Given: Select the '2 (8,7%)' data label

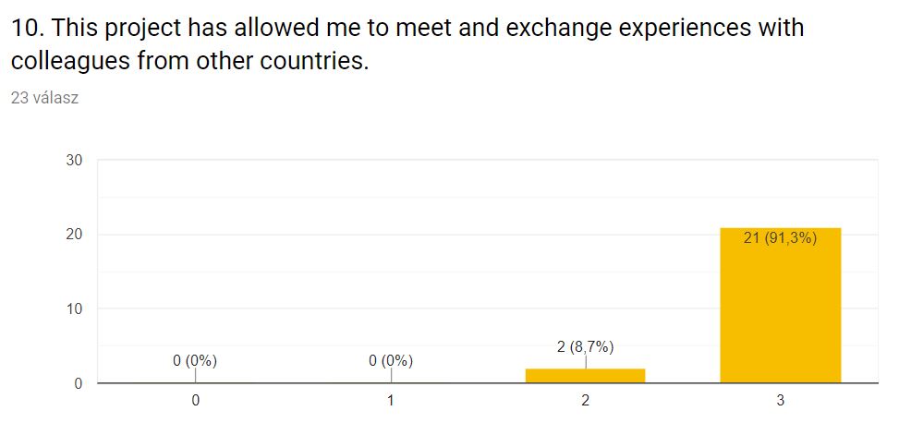Looking at the screenshot, I should pyautogui.click(x=586, y=346).
